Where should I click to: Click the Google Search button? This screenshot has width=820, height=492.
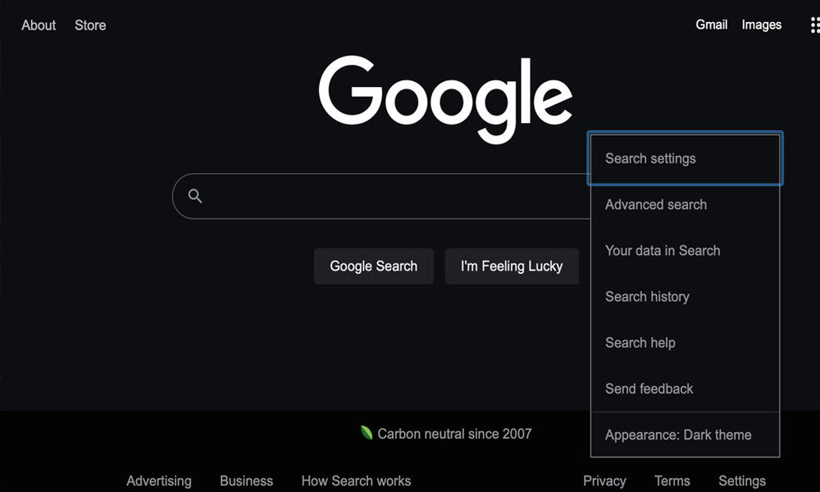pyautogui.click(x=373, y=266)
